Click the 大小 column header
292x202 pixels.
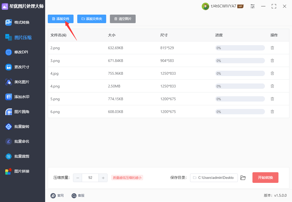tap(112, 35)
